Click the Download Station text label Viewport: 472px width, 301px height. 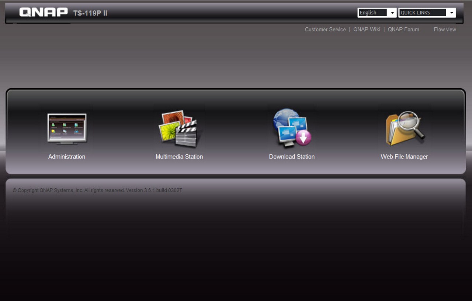292,157
